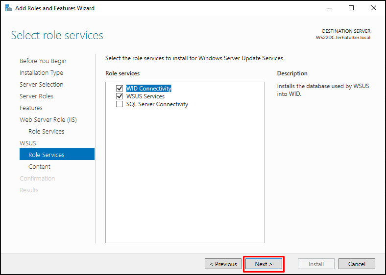Open Role Services under Web Server Role
This screenshot has width=386, height=275.
tap(46, 131)
